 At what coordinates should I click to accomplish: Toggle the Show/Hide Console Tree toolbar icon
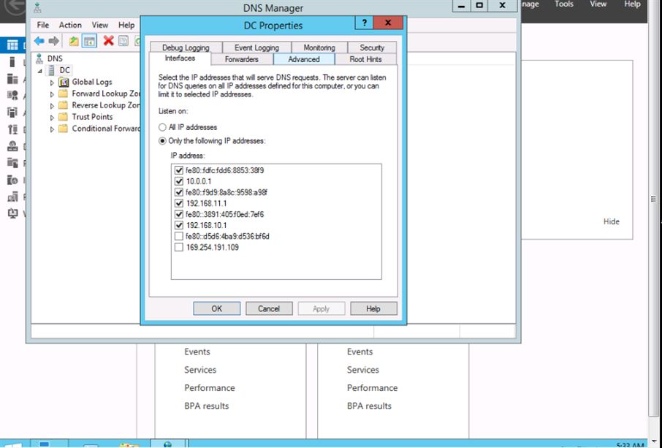pos(89,41)
